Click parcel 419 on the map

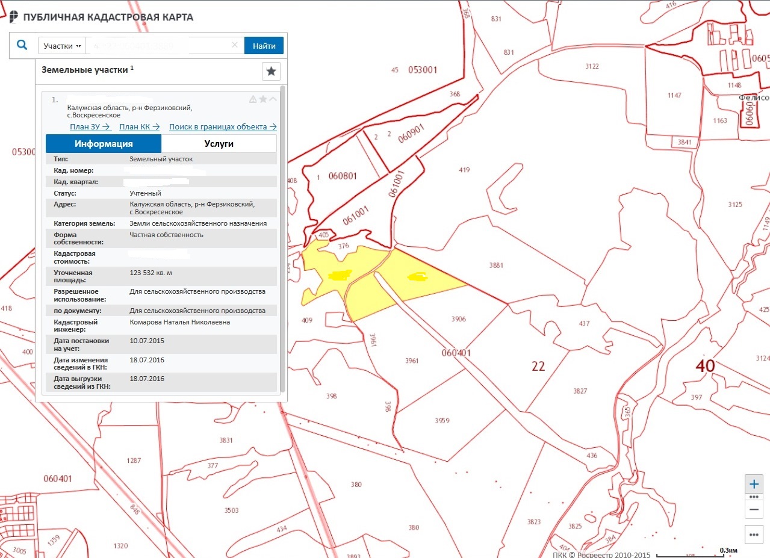(x=464, y=170)
